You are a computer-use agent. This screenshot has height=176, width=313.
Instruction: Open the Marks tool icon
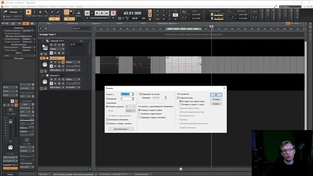click(x=78, y=12)
